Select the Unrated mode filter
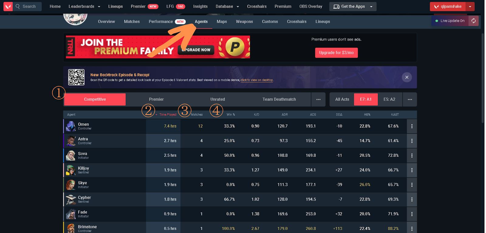 218,100
